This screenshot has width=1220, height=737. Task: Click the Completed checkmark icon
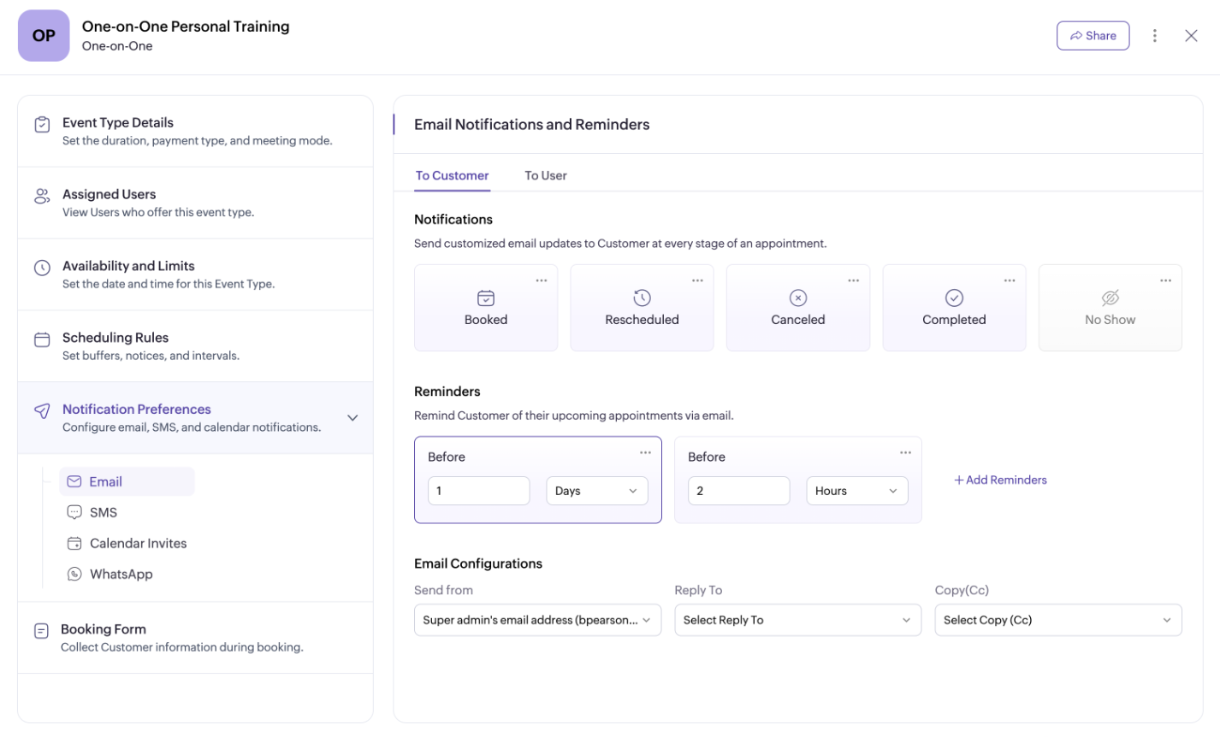[954, 298]
